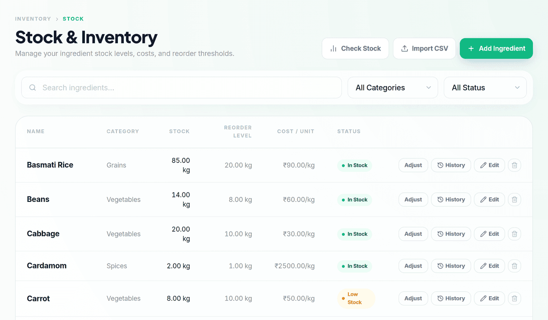Click the 20.00 kg reorder level for Basmati Rice

(x=238, y=165)
